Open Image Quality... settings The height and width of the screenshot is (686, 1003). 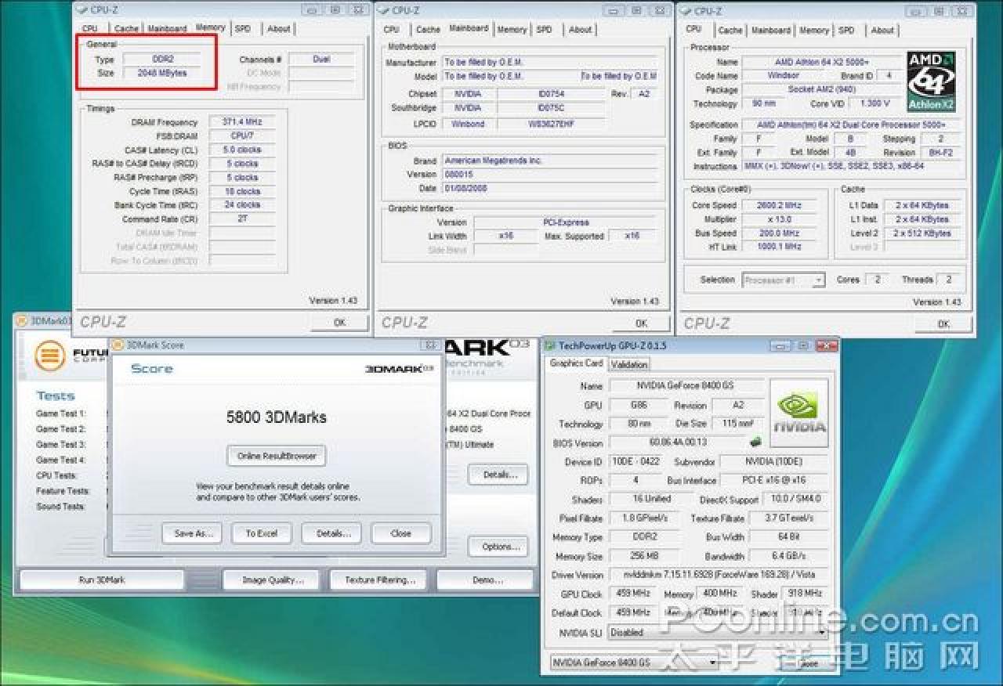click(272, 580)
